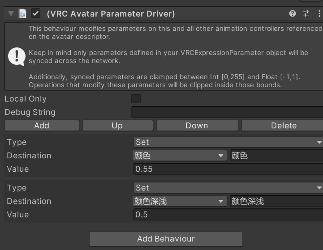323x250 pixels.
Task: Focus the Debug String text field
Action: 227,112
